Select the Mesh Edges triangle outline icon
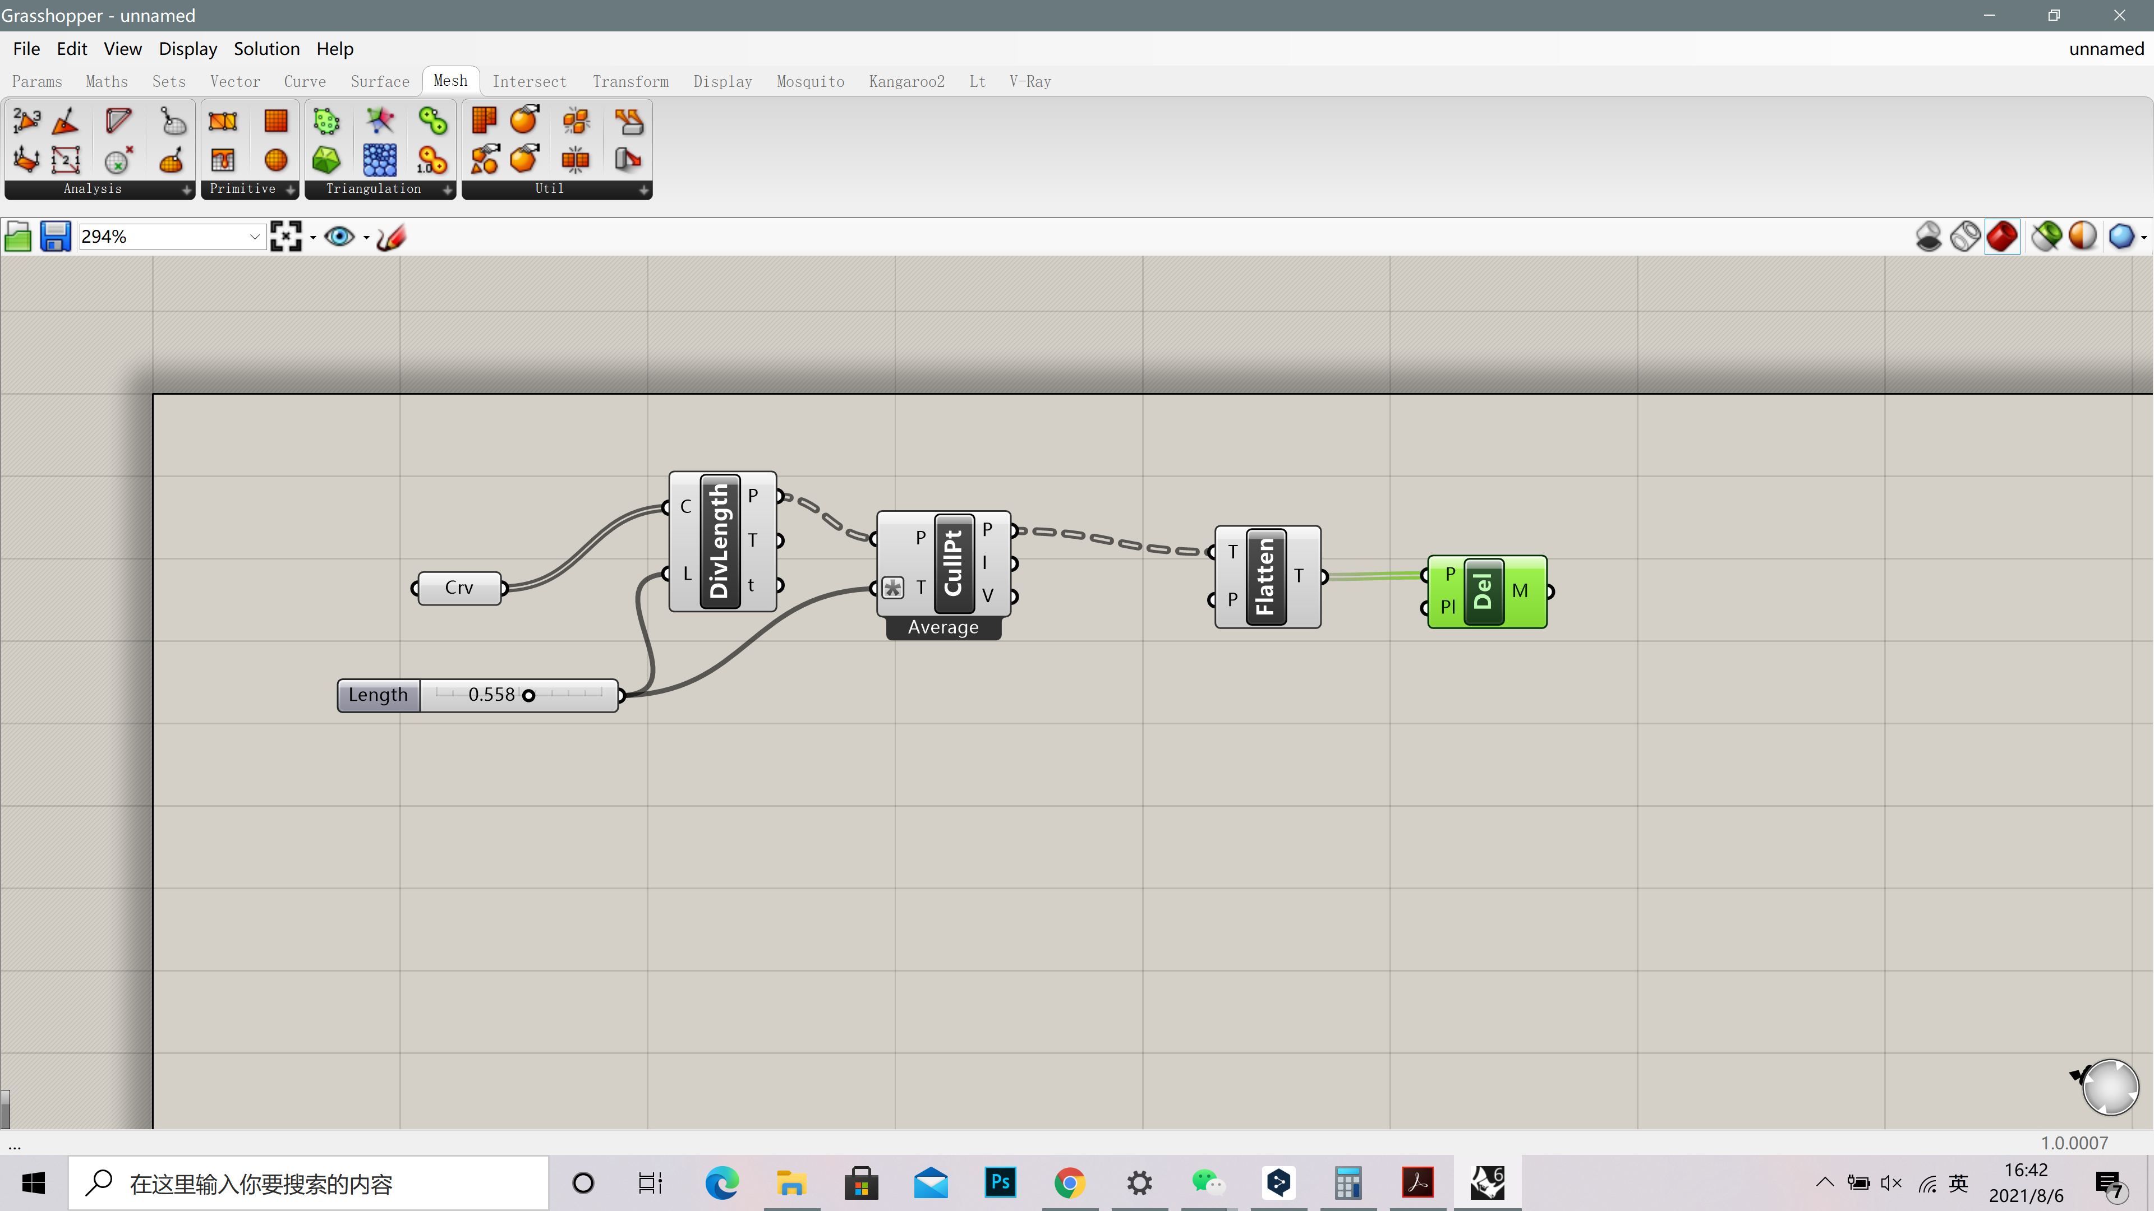Screen dimensions: 2154x1211 click(x=118, y=121)
